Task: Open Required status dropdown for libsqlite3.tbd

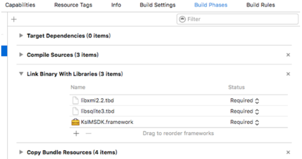Action: click(x=244, y=111)
